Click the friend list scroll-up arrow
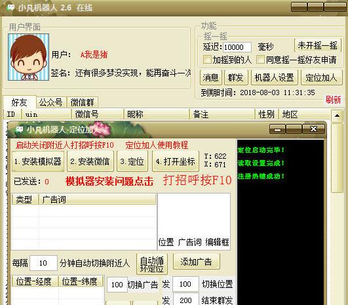Viewport: 348px width, 305px height. 337,115
